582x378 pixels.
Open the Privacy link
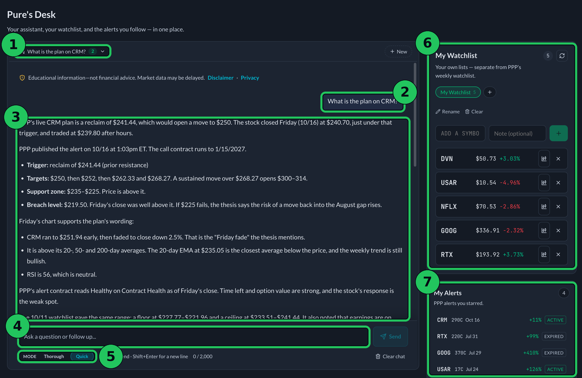[x=250, y=78]
